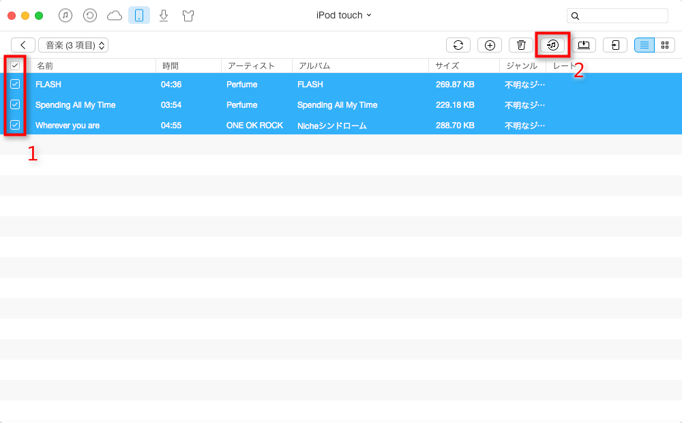Open the download arrow icon in top bar

[x=164, y=16]
